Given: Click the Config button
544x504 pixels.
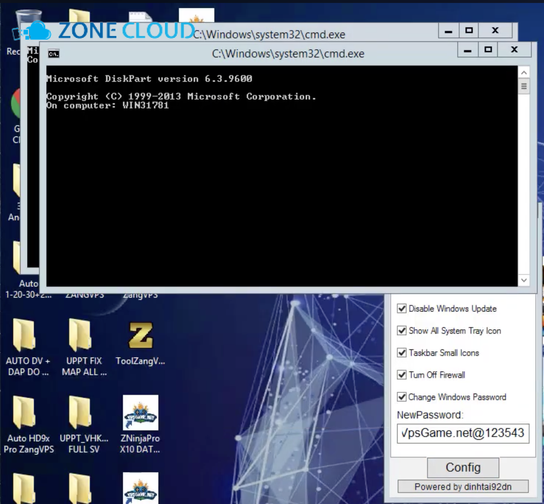Looking at the screenshot, I should 463,468.
